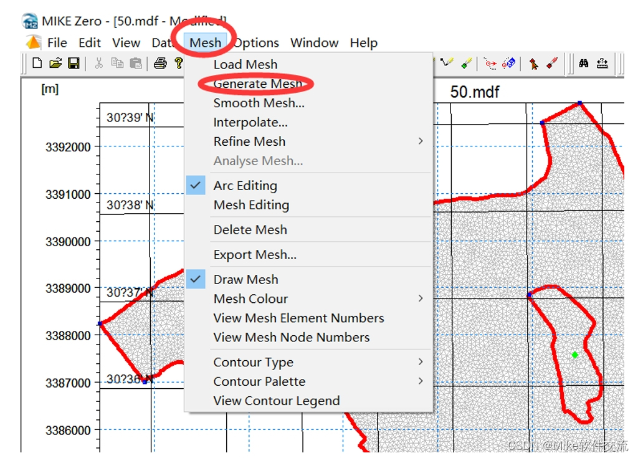
Task: Click the icon right of the binoculars
Action: [x=602, y=63]
